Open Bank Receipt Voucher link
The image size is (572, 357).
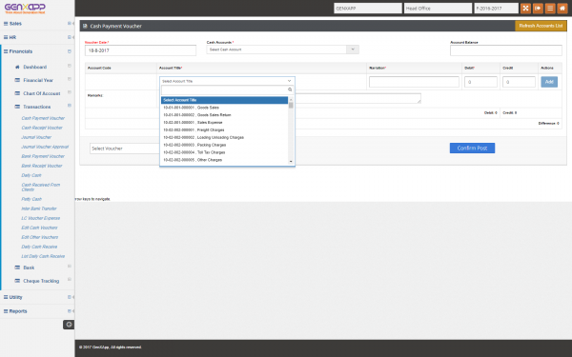(42, 166)
